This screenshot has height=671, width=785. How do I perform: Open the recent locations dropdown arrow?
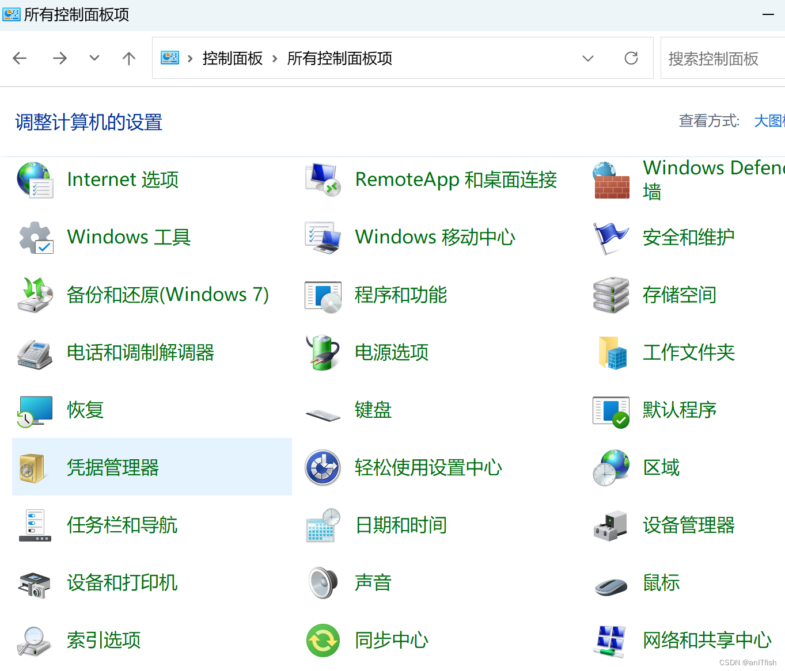94,58
